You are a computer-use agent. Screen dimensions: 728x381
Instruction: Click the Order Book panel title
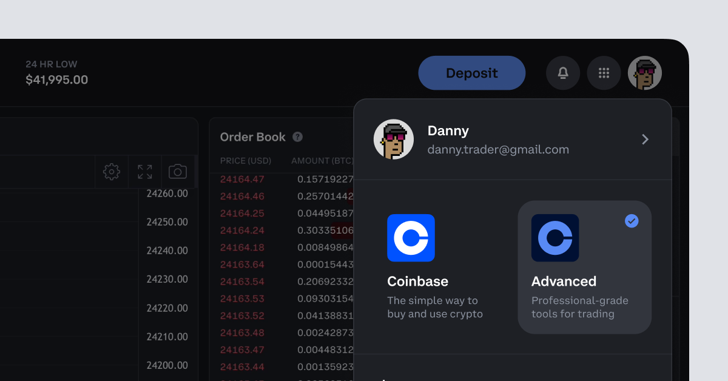coord(252,137)
